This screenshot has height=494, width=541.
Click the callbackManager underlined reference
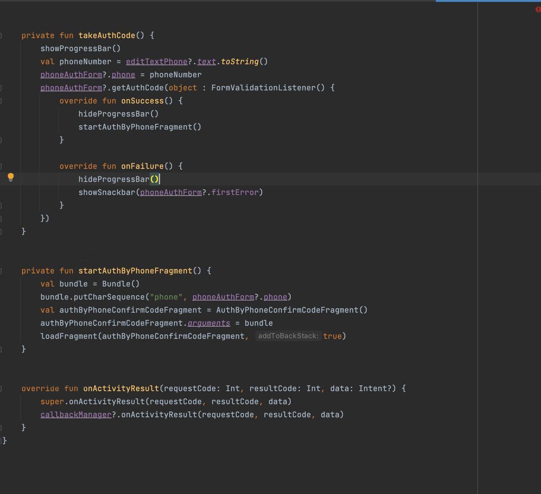[x=76, y=414]
